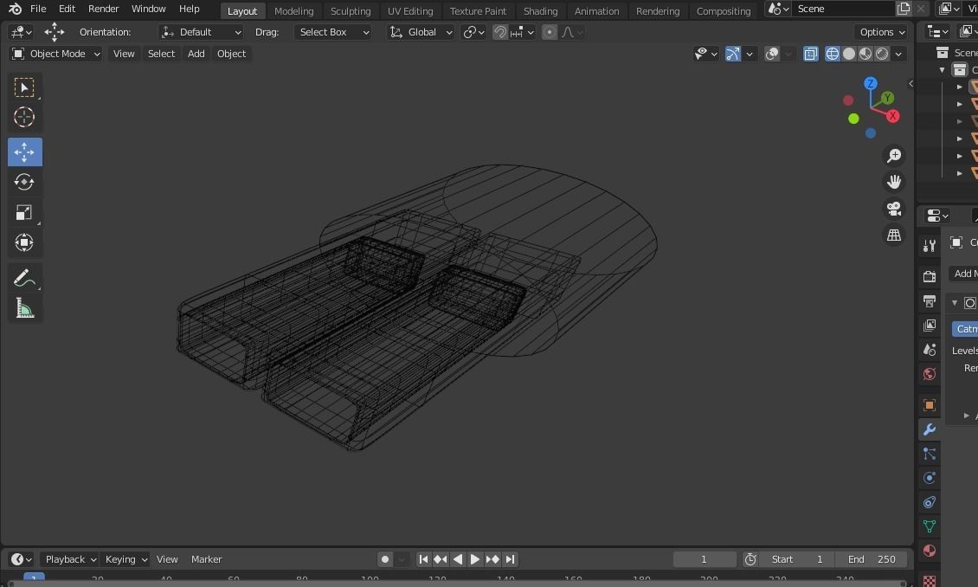The image size is (978, 587).
Task: Open the World properties tab
Action: click(930, 374)
